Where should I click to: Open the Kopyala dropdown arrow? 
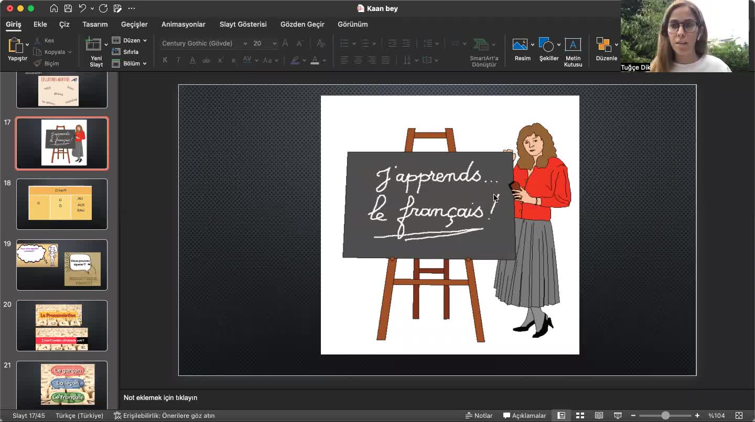pyautogui.click(x=70, y=52)
